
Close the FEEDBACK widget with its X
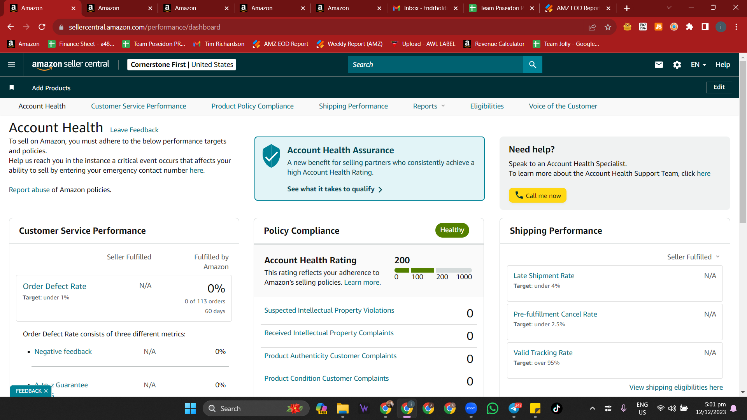[x=46, y=391]
